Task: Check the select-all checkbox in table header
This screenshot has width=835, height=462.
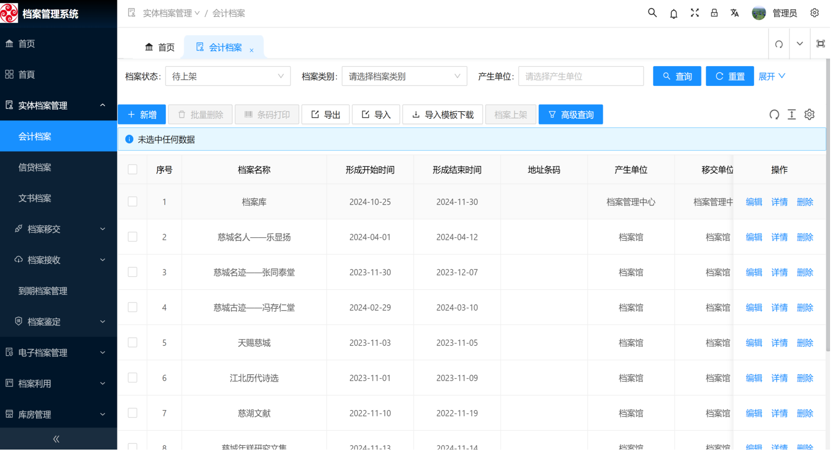Action: pos(132,170)
